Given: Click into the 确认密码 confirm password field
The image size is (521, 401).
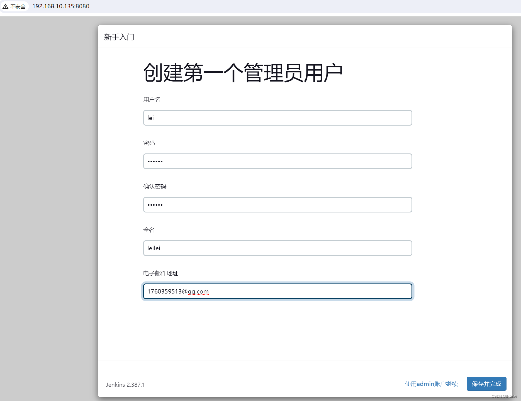Looking at the screenshot, I should tap(277, 205).
